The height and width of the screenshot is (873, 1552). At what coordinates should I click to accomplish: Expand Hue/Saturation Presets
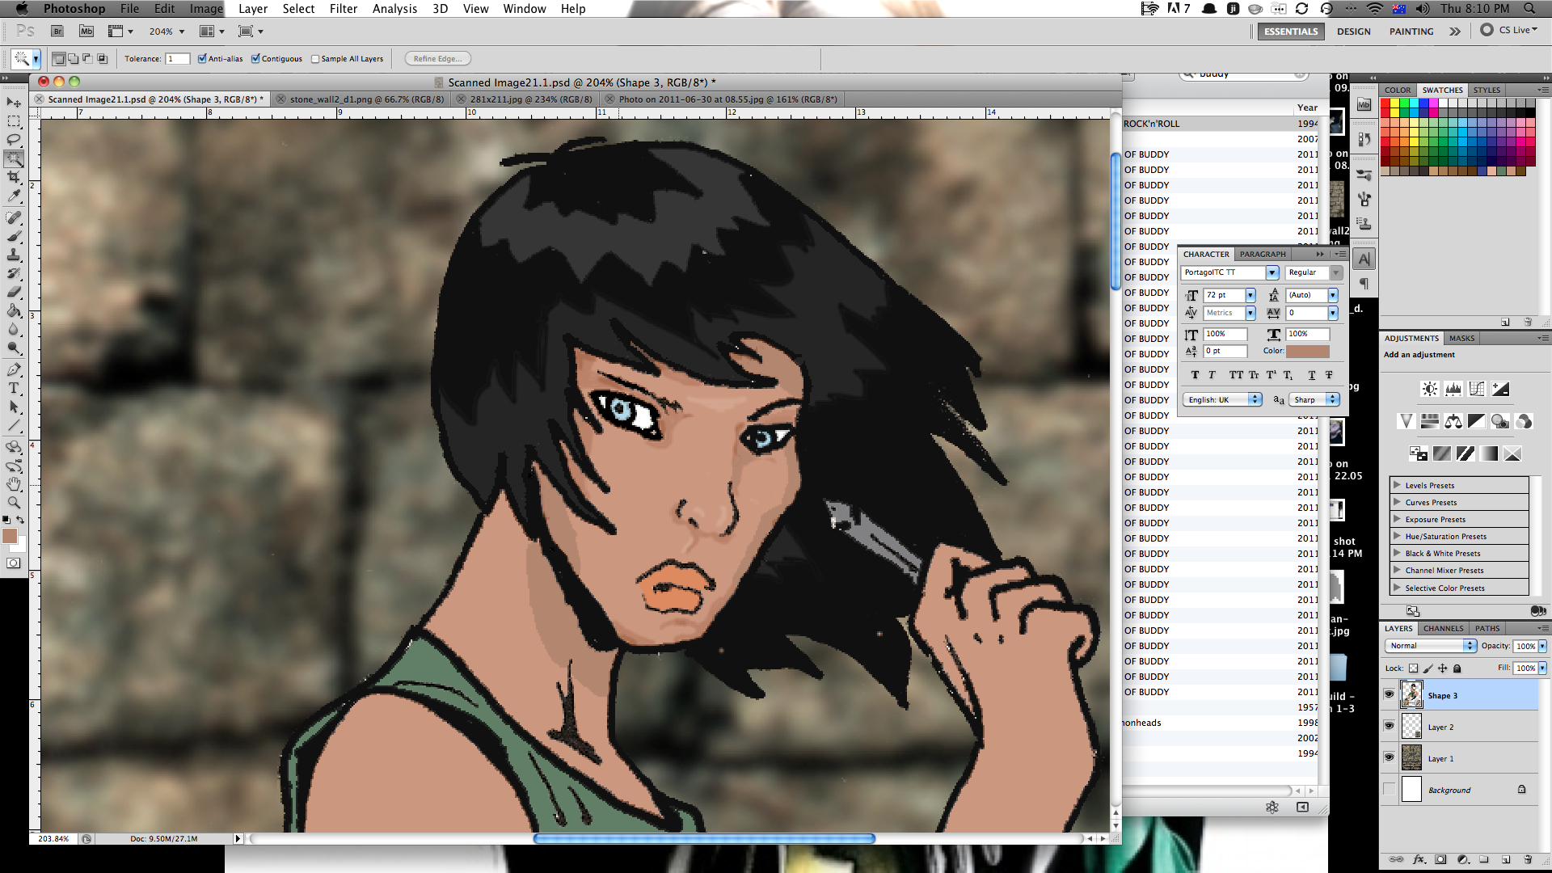click(1397, 536)
